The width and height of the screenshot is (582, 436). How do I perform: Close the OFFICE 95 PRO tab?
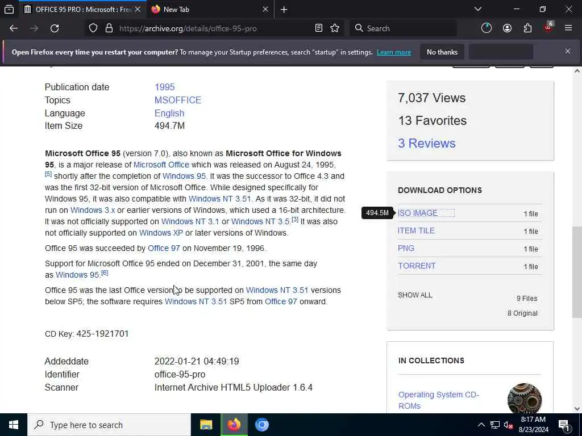pos(138,9)
